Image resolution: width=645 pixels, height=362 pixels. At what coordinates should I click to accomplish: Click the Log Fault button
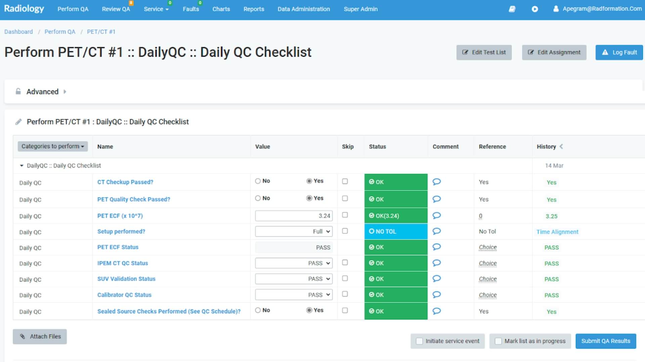pos(619,53)
